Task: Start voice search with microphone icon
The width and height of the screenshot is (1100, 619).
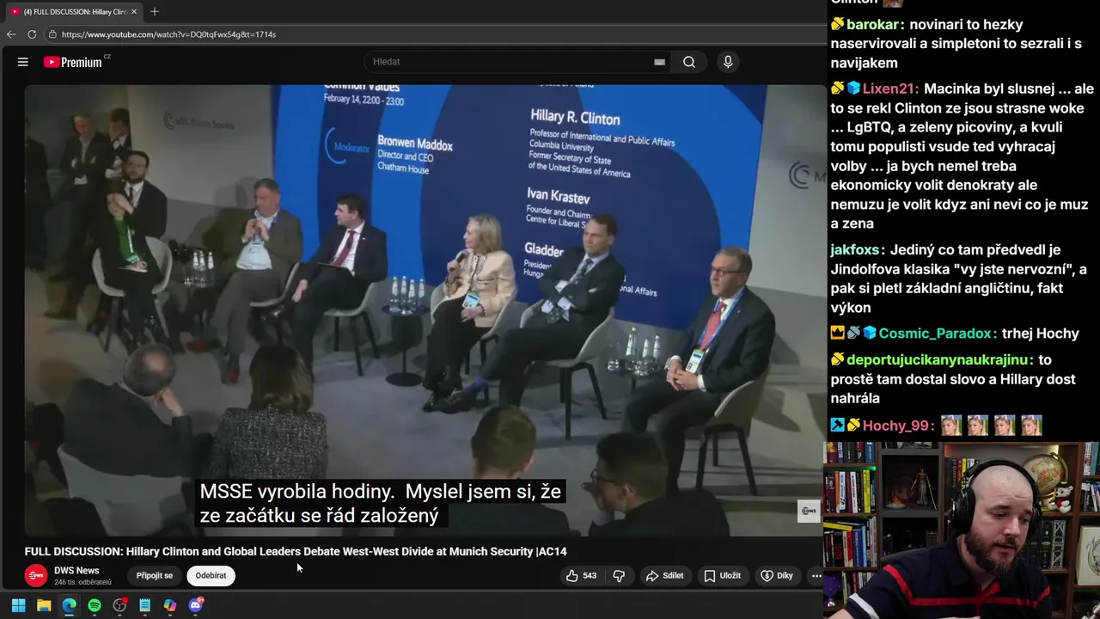Action: [x=728, y=62]
